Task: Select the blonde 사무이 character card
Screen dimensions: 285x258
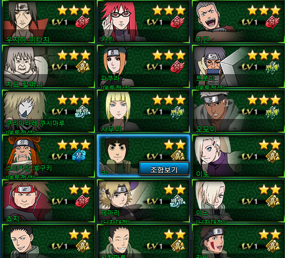Action: click(x=143, y=111)
